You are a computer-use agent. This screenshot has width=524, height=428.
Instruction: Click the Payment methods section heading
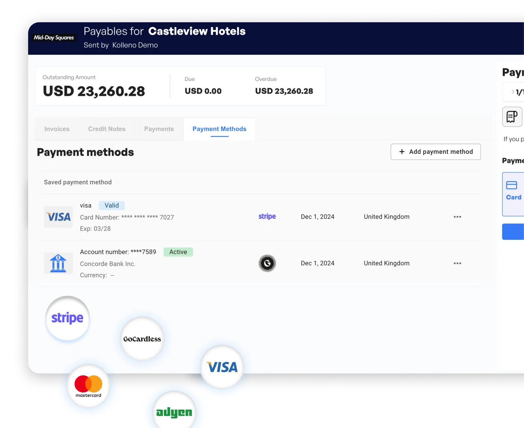(85, 152)
